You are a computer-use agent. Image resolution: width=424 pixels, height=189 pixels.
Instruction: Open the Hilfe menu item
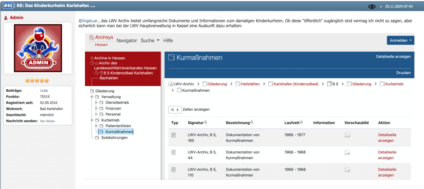coord(168,41)
